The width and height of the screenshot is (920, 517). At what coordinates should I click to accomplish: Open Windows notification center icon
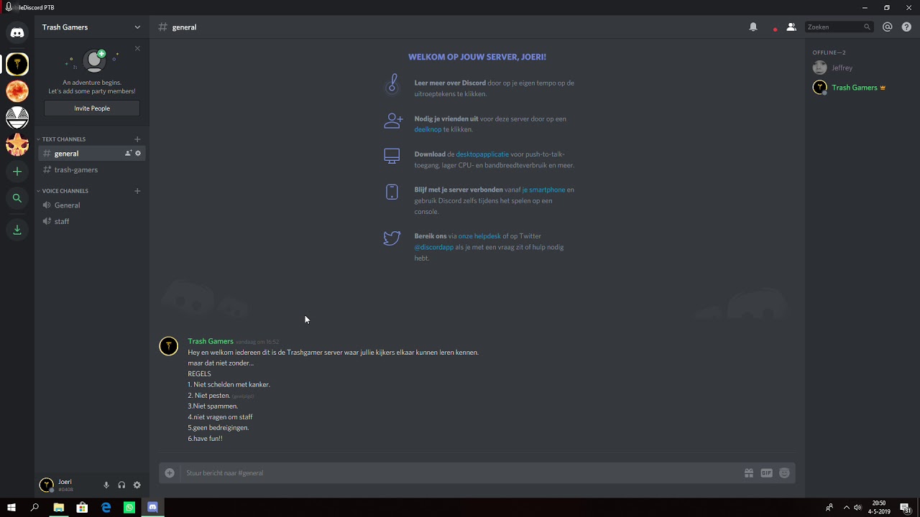906,508
